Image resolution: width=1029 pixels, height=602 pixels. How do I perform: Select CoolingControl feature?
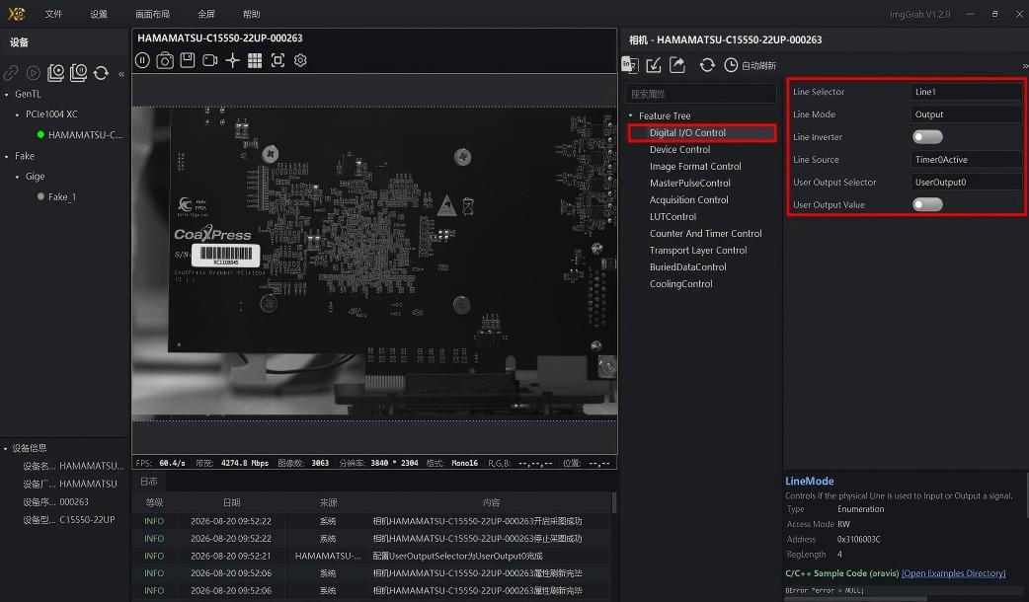[x=681, y=284]
